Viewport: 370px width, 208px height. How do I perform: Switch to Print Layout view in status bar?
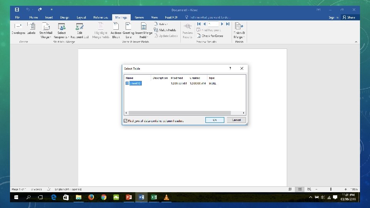[x=300, y=189]
